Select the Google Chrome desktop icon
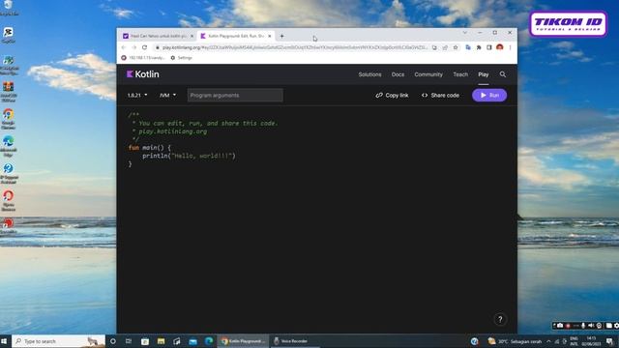This screenshot has width=619, height=348. (9, 119)
